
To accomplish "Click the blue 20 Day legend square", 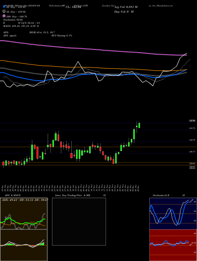I will [4, 7].
